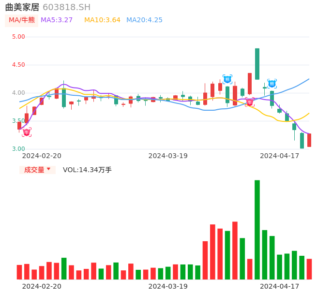Click the MA/牛熊 indicator button
Viewport: 332px width, 293px height.
click(x=22, y=20)
